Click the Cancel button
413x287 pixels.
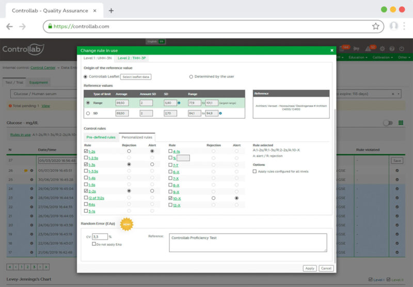coord(326,268)
